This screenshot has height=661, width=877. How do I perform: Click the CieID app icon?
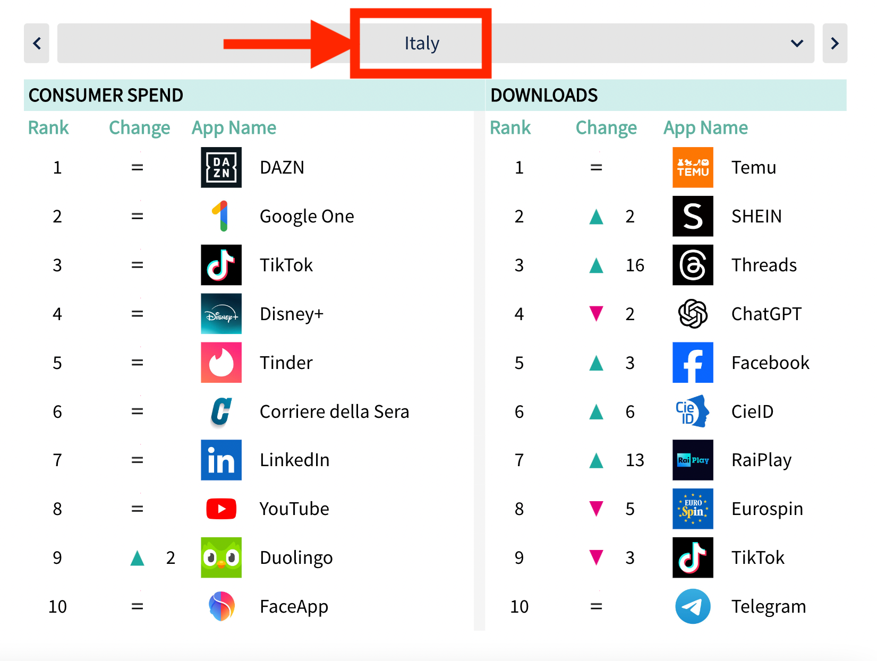click(x=693, y=411)
